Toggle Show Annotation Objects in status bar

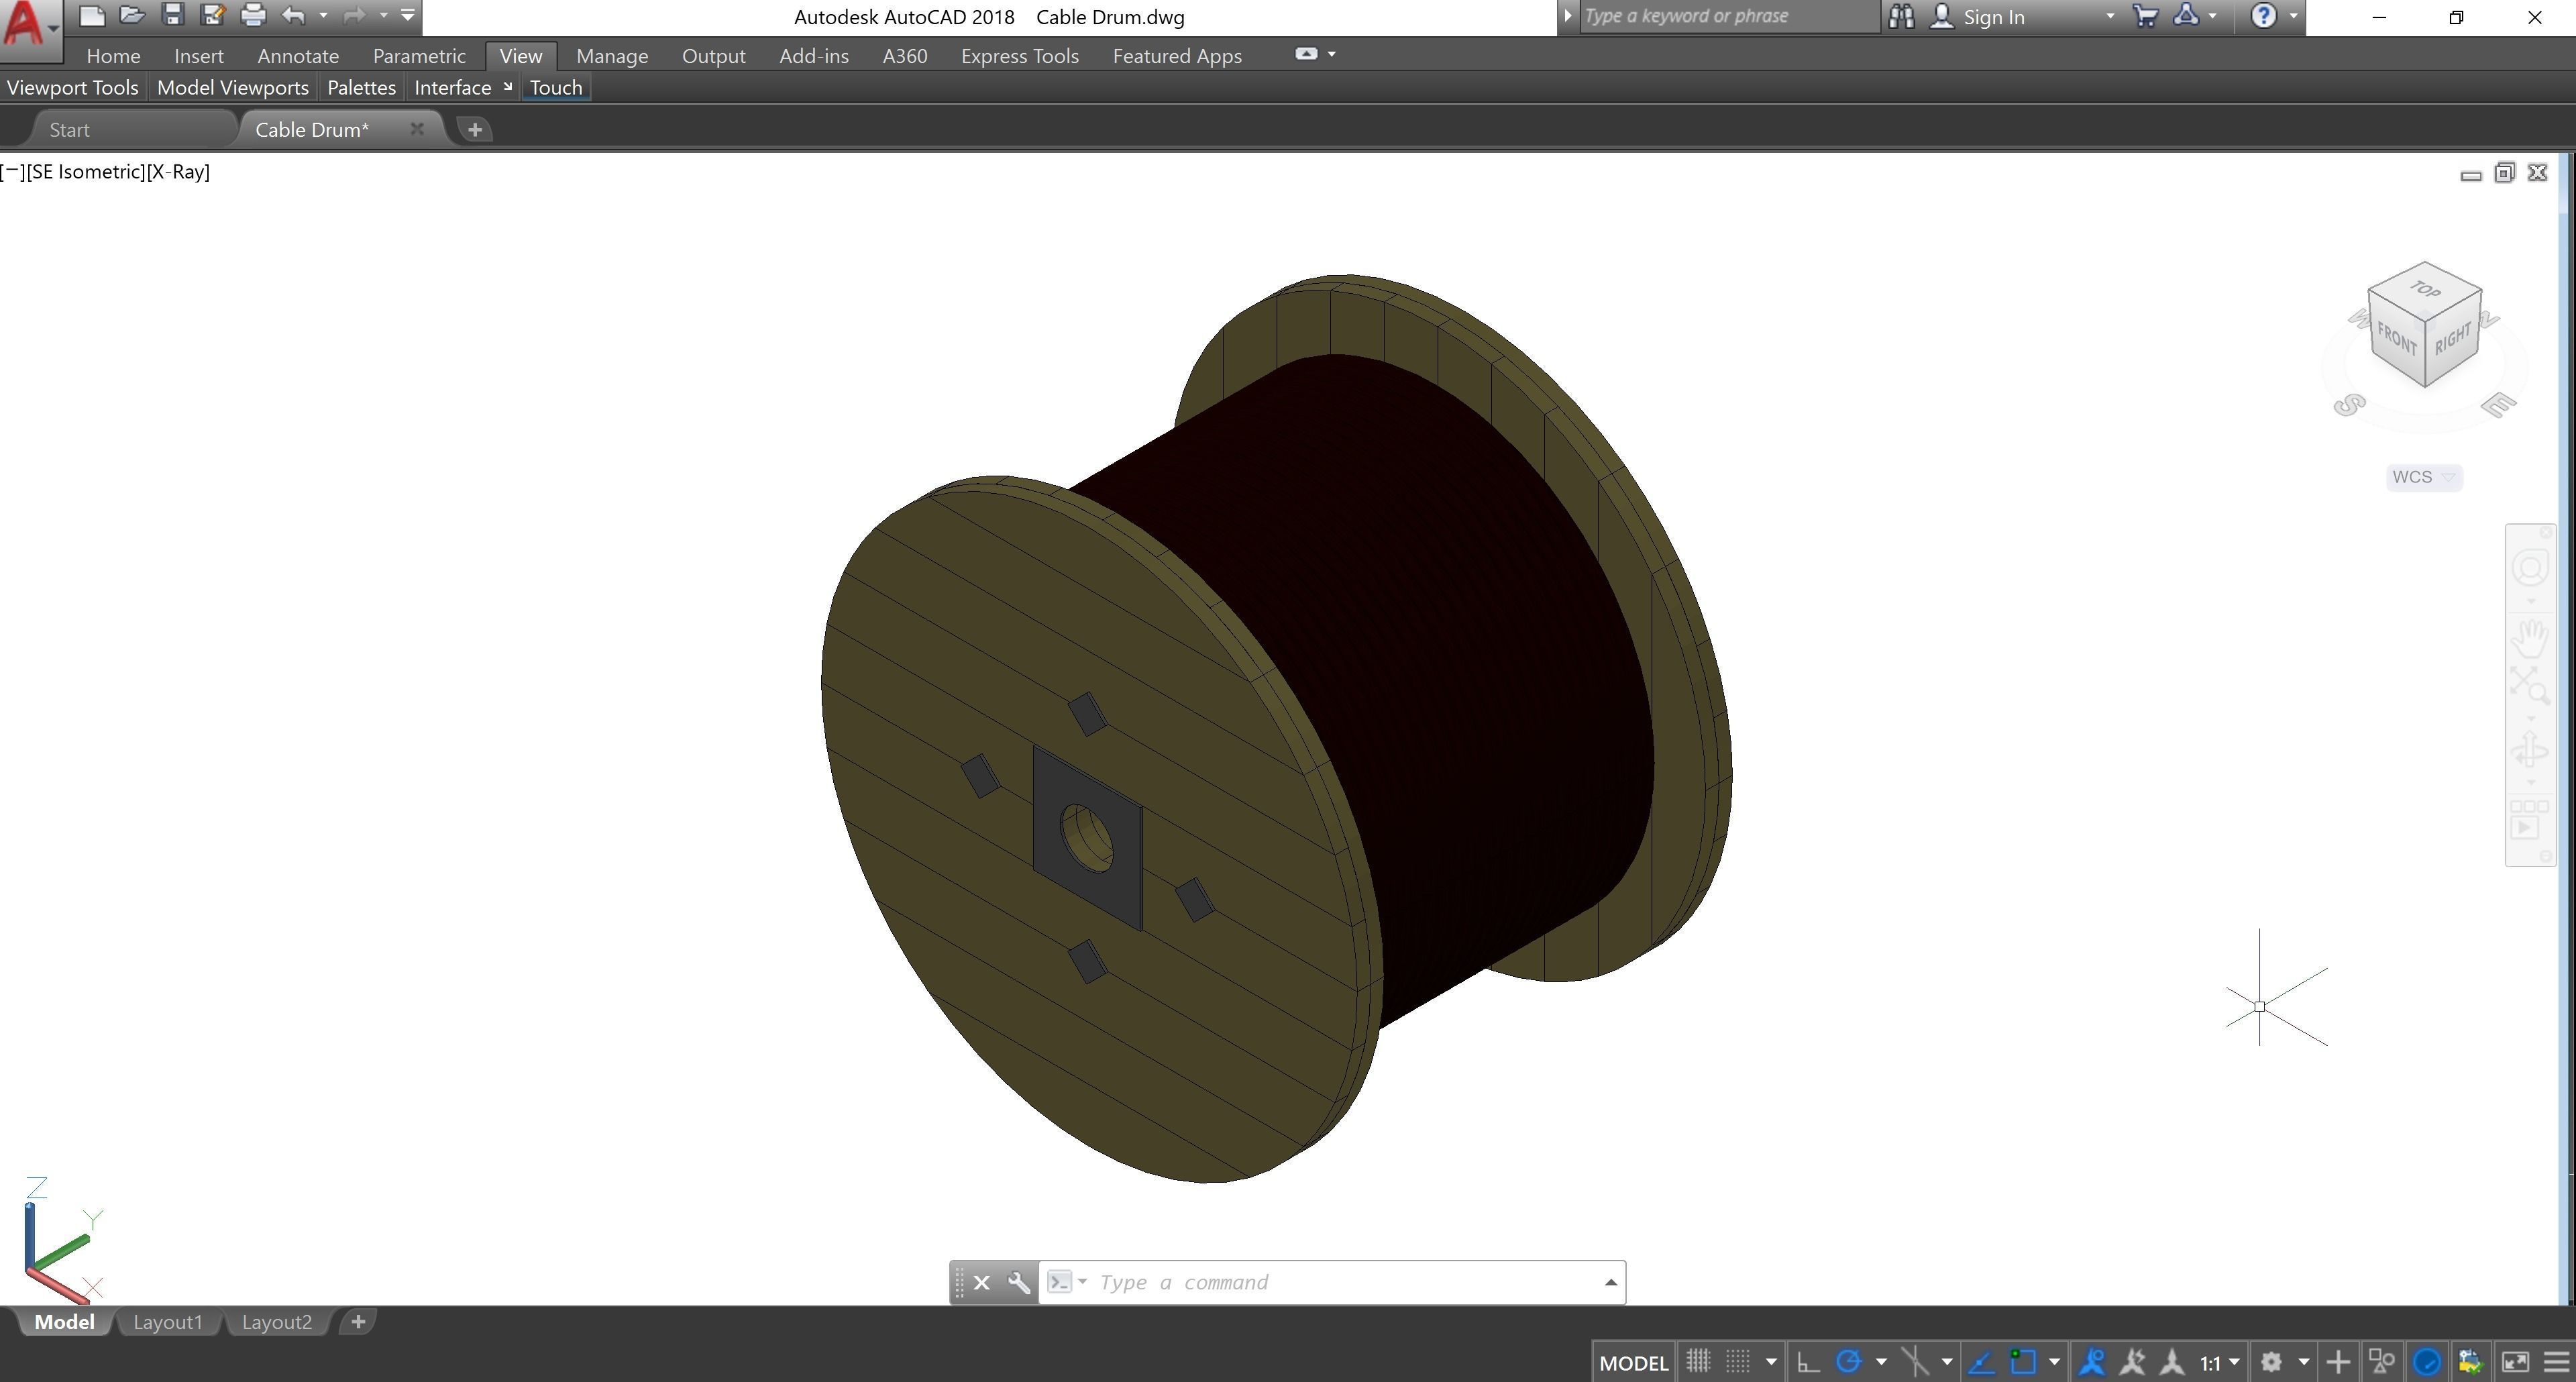2092,1362
